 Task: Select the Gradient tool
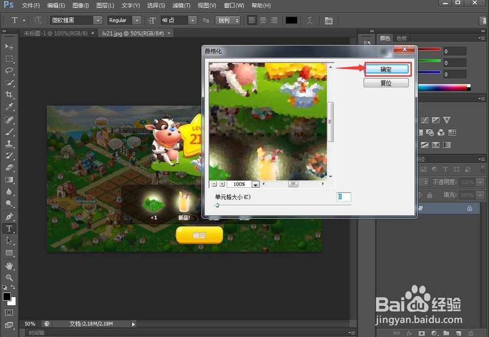9,180
